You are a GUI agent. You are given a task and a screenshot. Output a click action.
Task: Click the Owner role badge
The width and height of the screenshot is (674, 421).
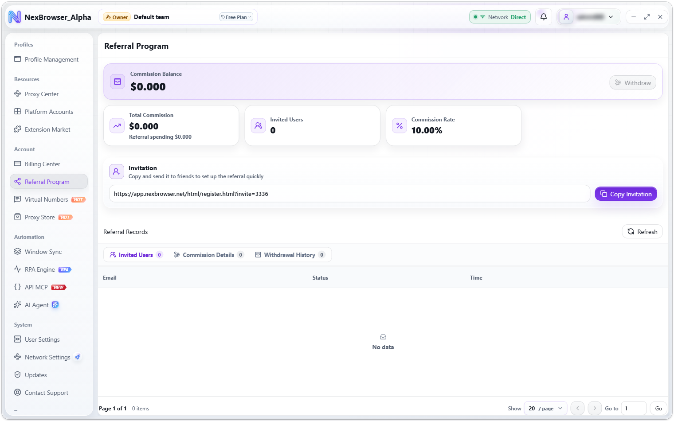(116, 17)
